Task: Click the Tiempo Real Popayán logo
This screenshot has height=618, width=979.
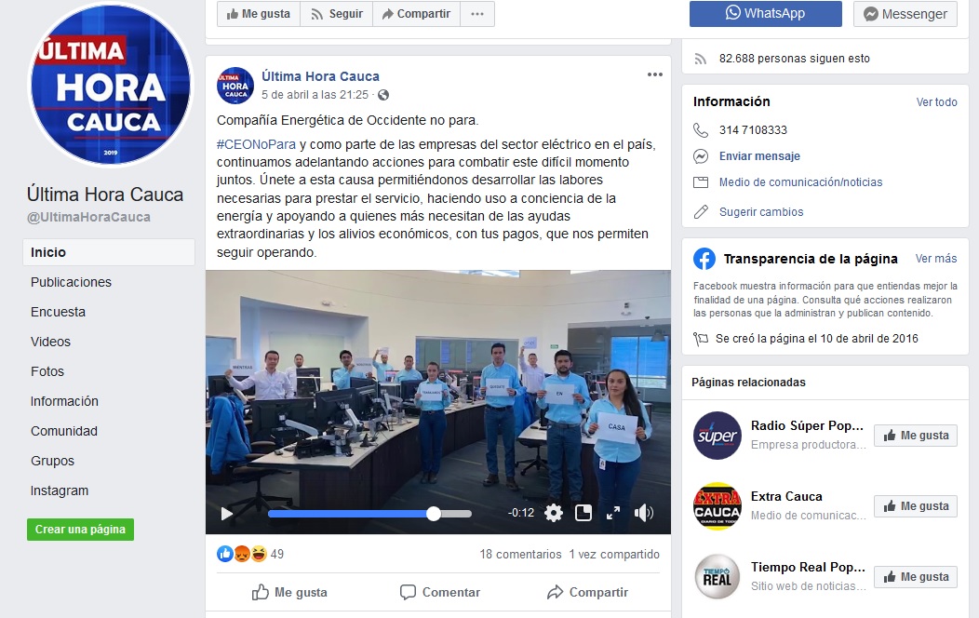Action: coord(717,576)
